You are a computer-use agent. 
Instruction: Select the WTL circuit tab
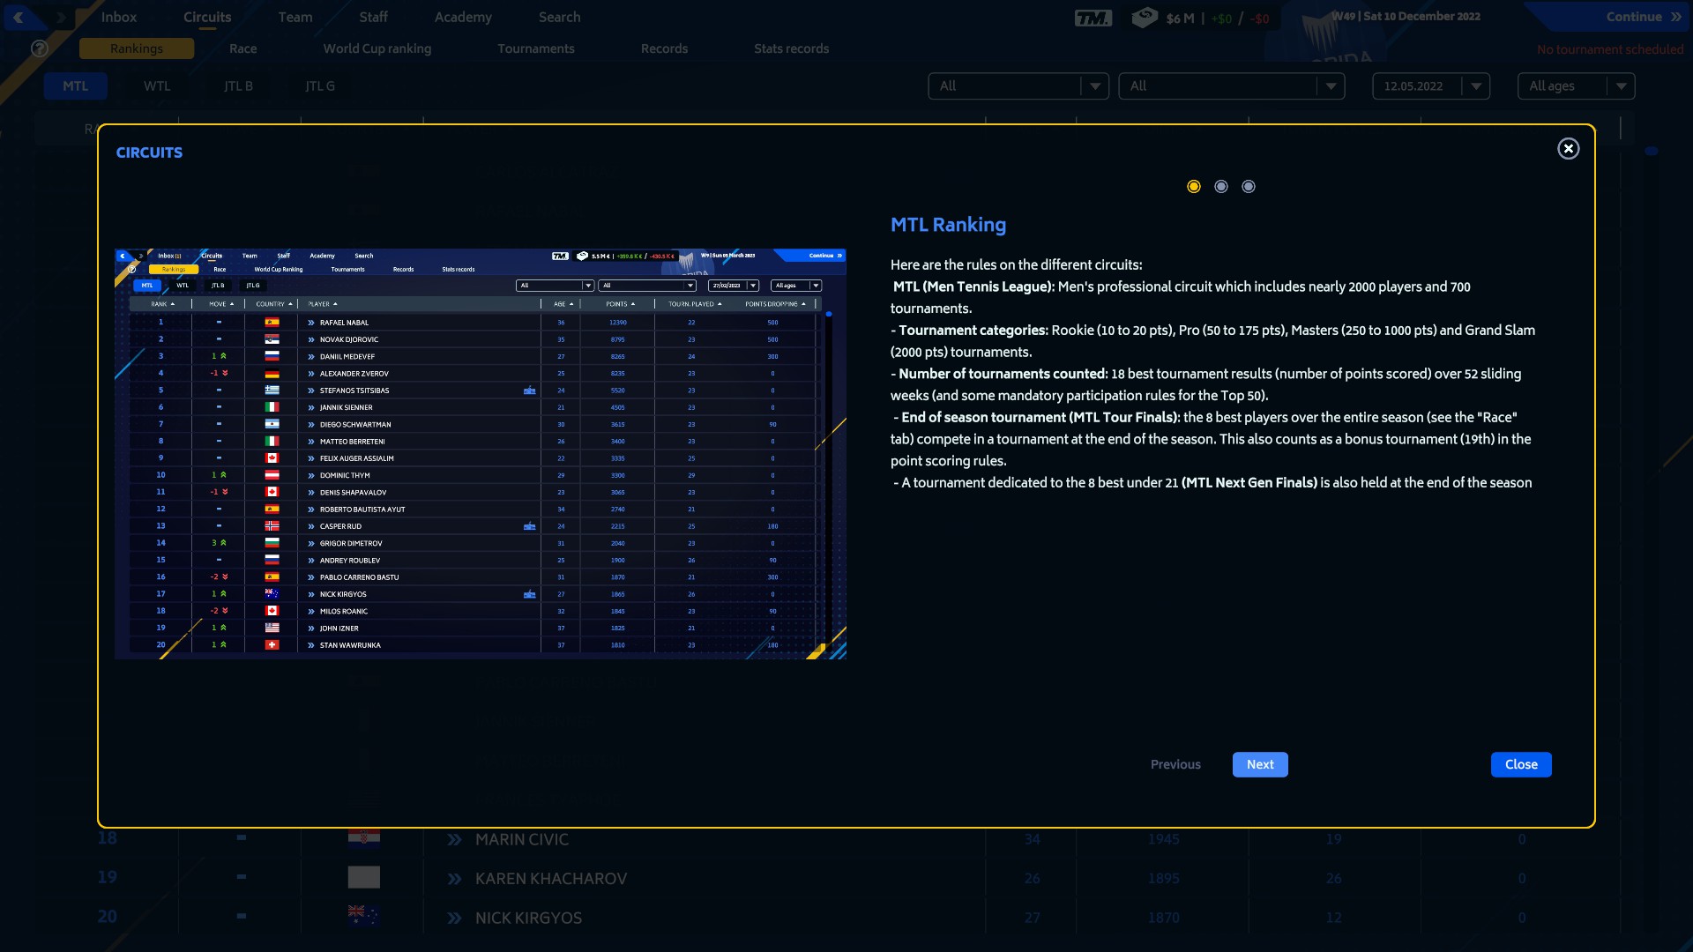tap(157, 86)
